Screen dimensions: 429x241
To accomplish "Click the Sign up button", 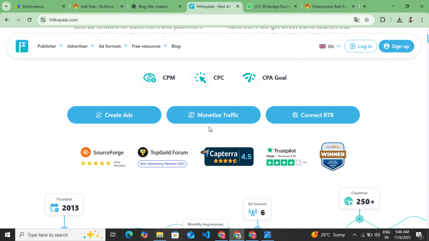I will (x=396, y=46).
